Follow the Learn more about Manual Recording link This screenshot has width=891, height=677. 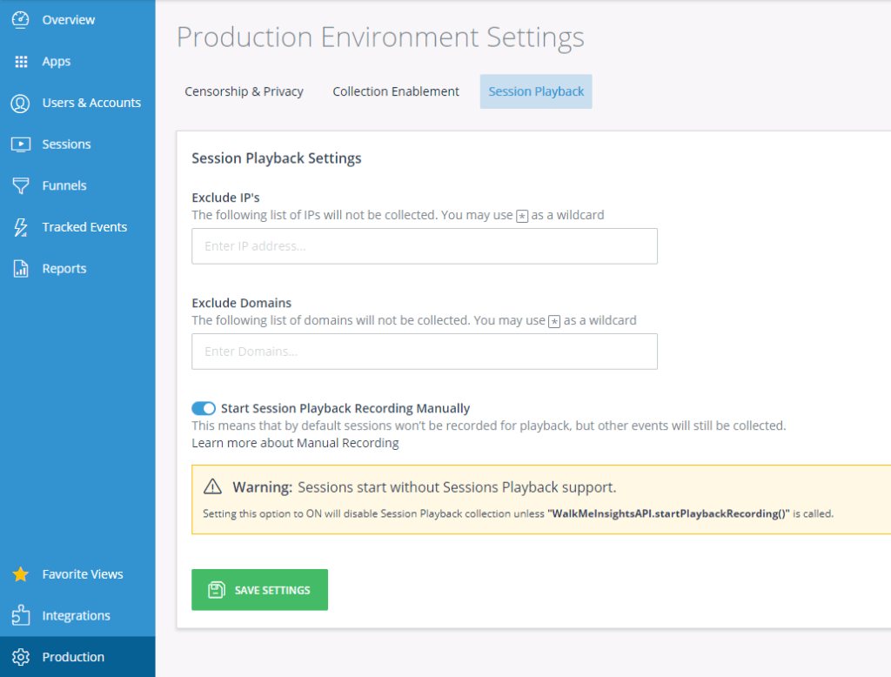[295, 443]
